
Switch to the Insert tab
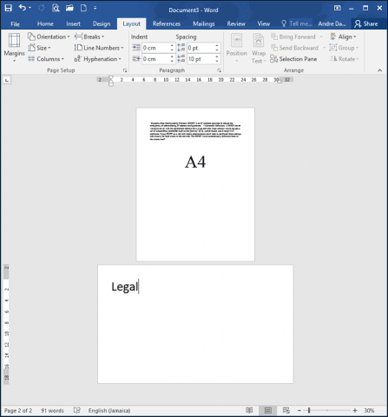pyautogui.click(x=73, y=24)
